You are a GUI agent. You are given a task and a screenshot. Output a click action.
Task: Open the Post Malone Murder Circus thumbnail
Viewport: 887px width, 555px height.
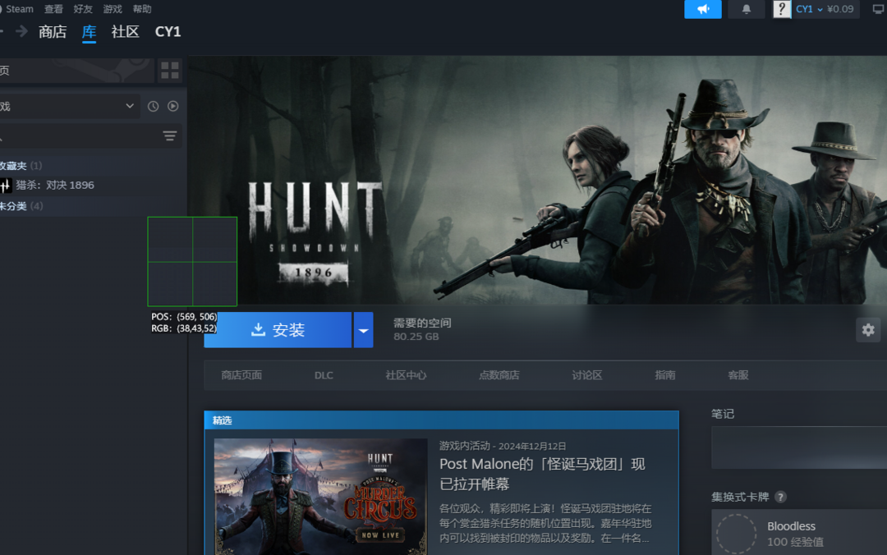[x=320, y=496]
